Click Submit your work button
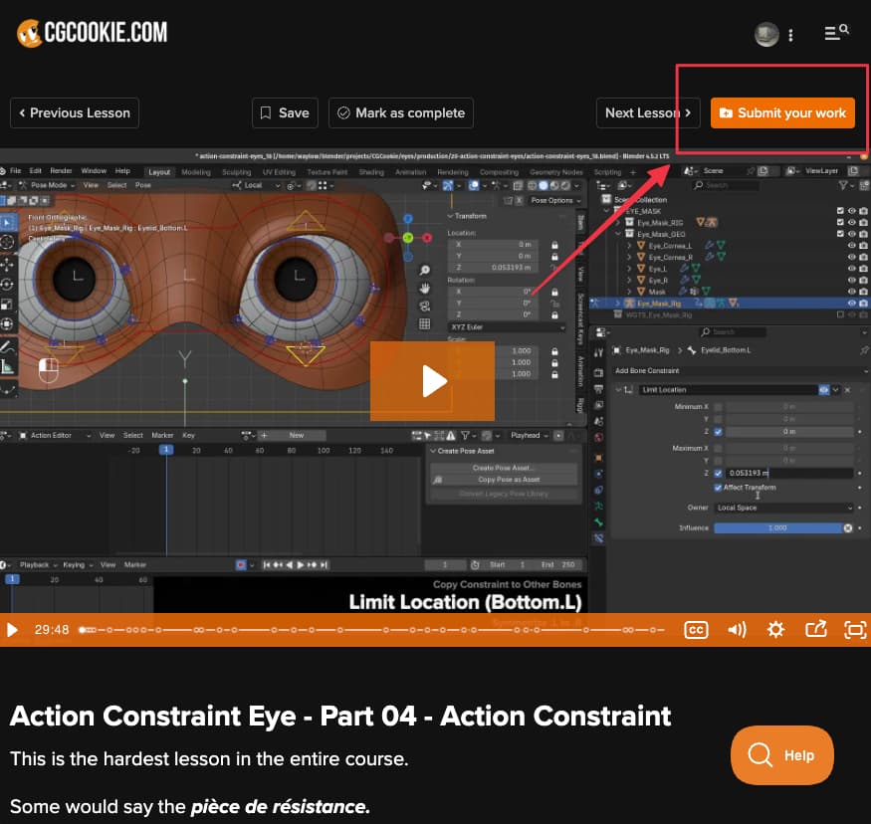The height and width of the screenshot is (824, 871). pyautogui.click(x=782, y=112)
